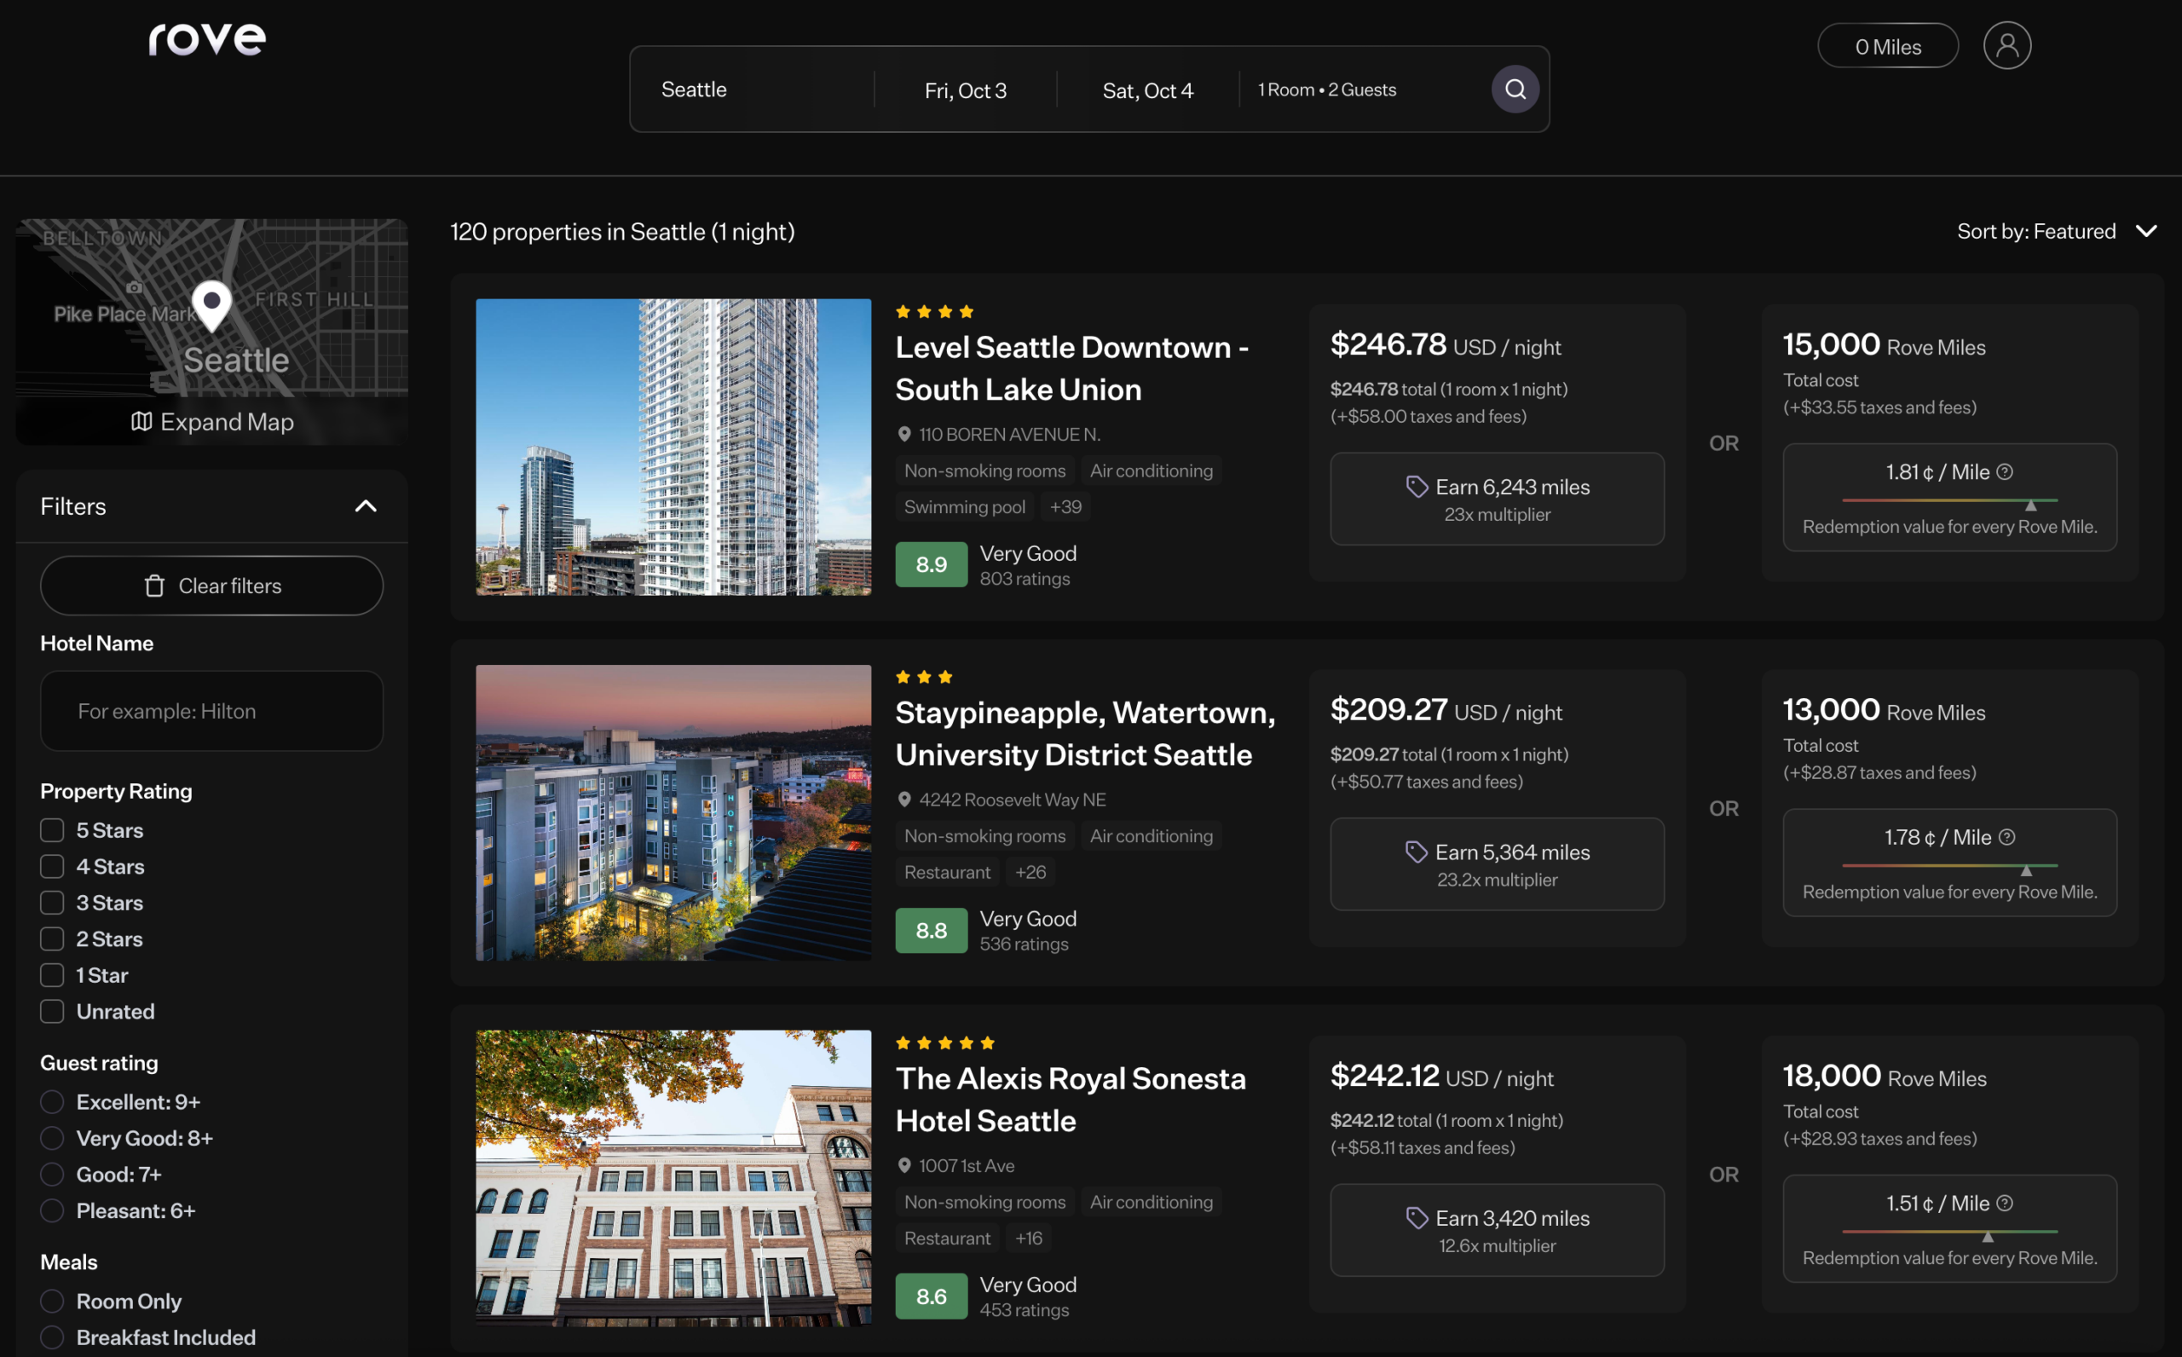
Task: Tick the Unrated property checkbox
Action: pos(52,1012)
